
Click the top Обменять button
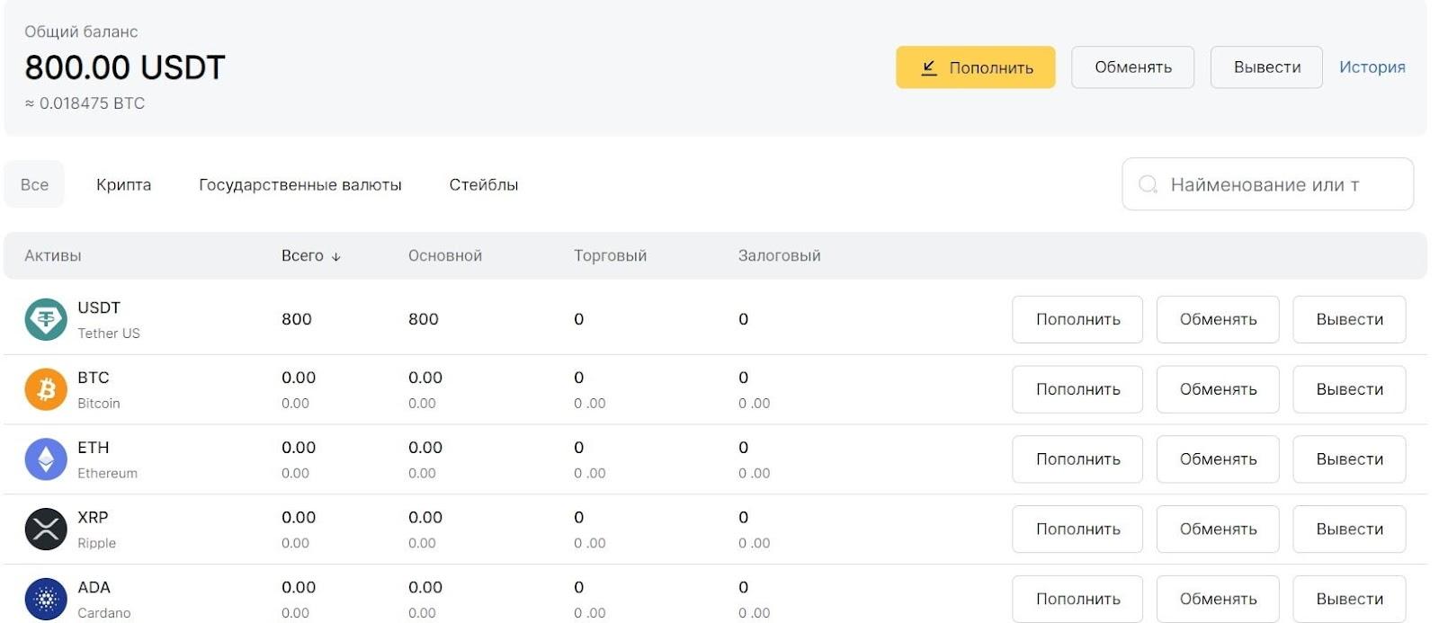(1133, 67)
